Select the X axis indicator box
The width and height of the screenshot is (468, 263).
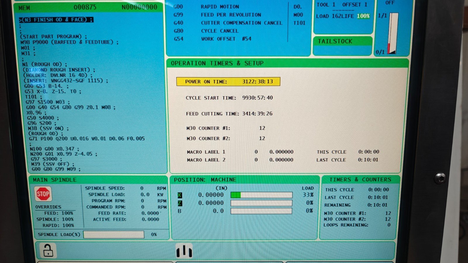180,195
